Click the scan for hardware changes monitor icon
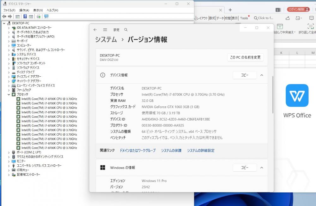 point(46,16)
